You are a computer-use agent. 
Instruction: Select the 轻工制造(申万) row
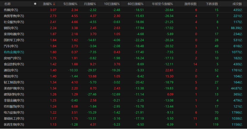(124, 82)
